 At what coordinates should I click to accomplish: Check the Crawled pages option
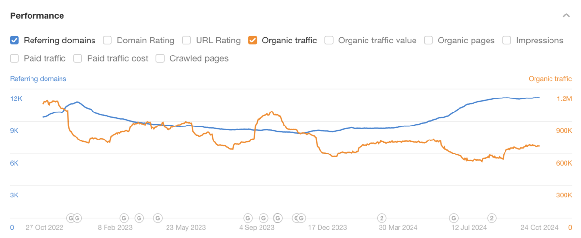pyautogui.click(x=160, y=58)
